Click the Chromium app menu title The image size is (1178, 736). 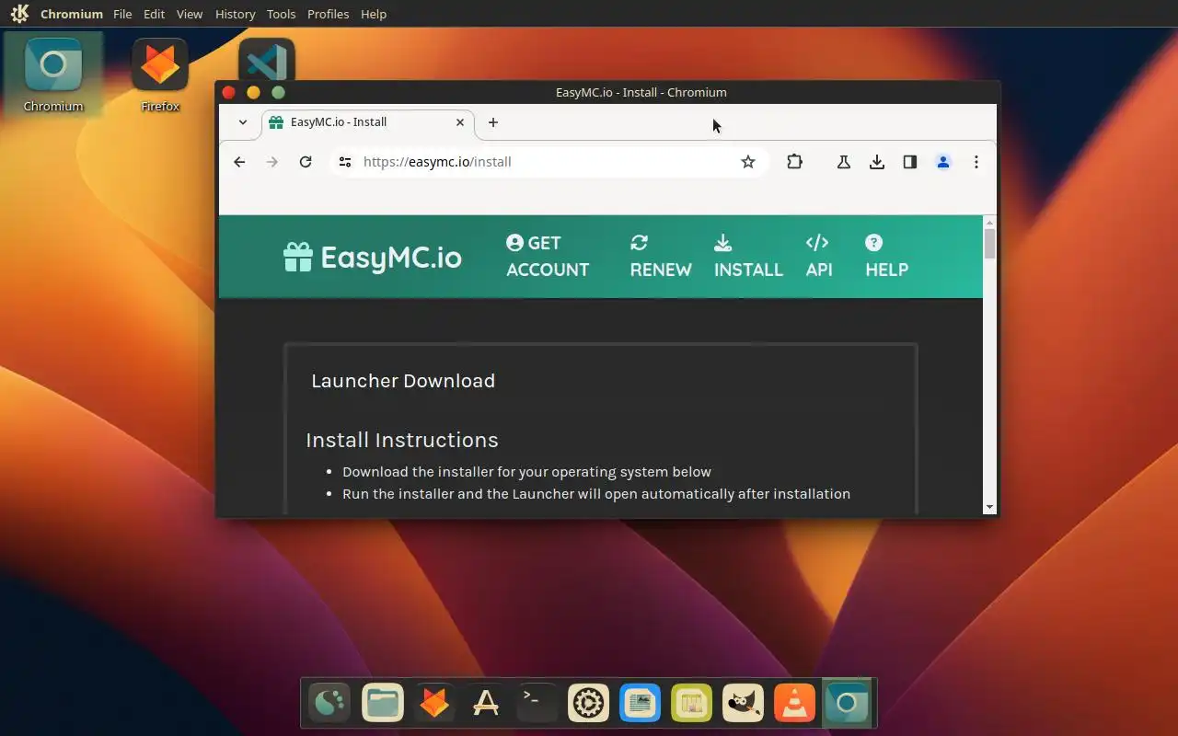click(72, 14)
